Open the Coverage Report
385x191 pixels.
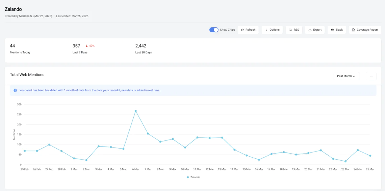(365, 30)
